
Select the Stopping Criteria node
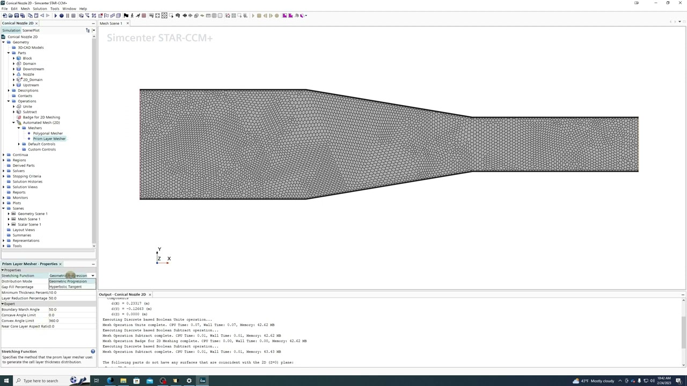(26, 176)
